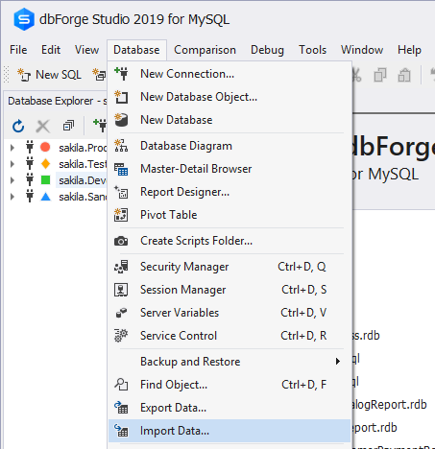Select the sakila.Sand tree item
Viewport: 435px width, 449px height.
pos(83,197)
